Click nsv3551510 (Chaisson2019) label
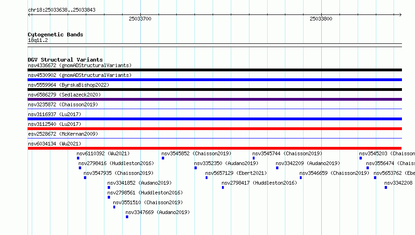The image size is (415, 235). click(x=148, y=202)
